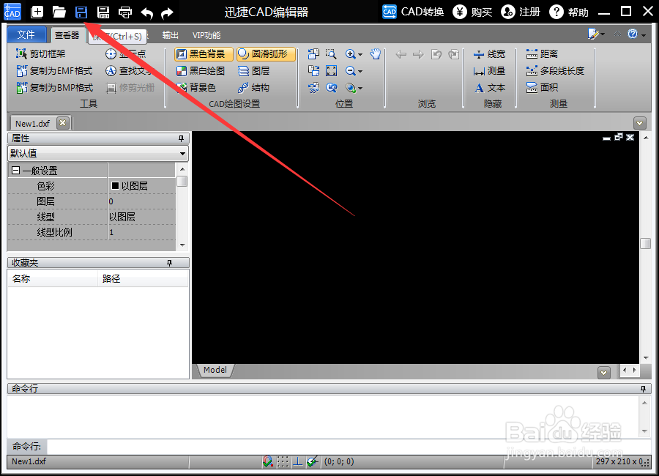Select the hand pan tool
Screen dimensions: 659x476
(376, 53)
